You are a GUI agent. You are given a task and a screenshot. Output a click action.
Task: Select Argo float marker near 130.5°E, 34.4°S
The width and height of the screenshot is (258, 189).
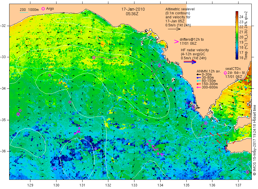point(70,102)
